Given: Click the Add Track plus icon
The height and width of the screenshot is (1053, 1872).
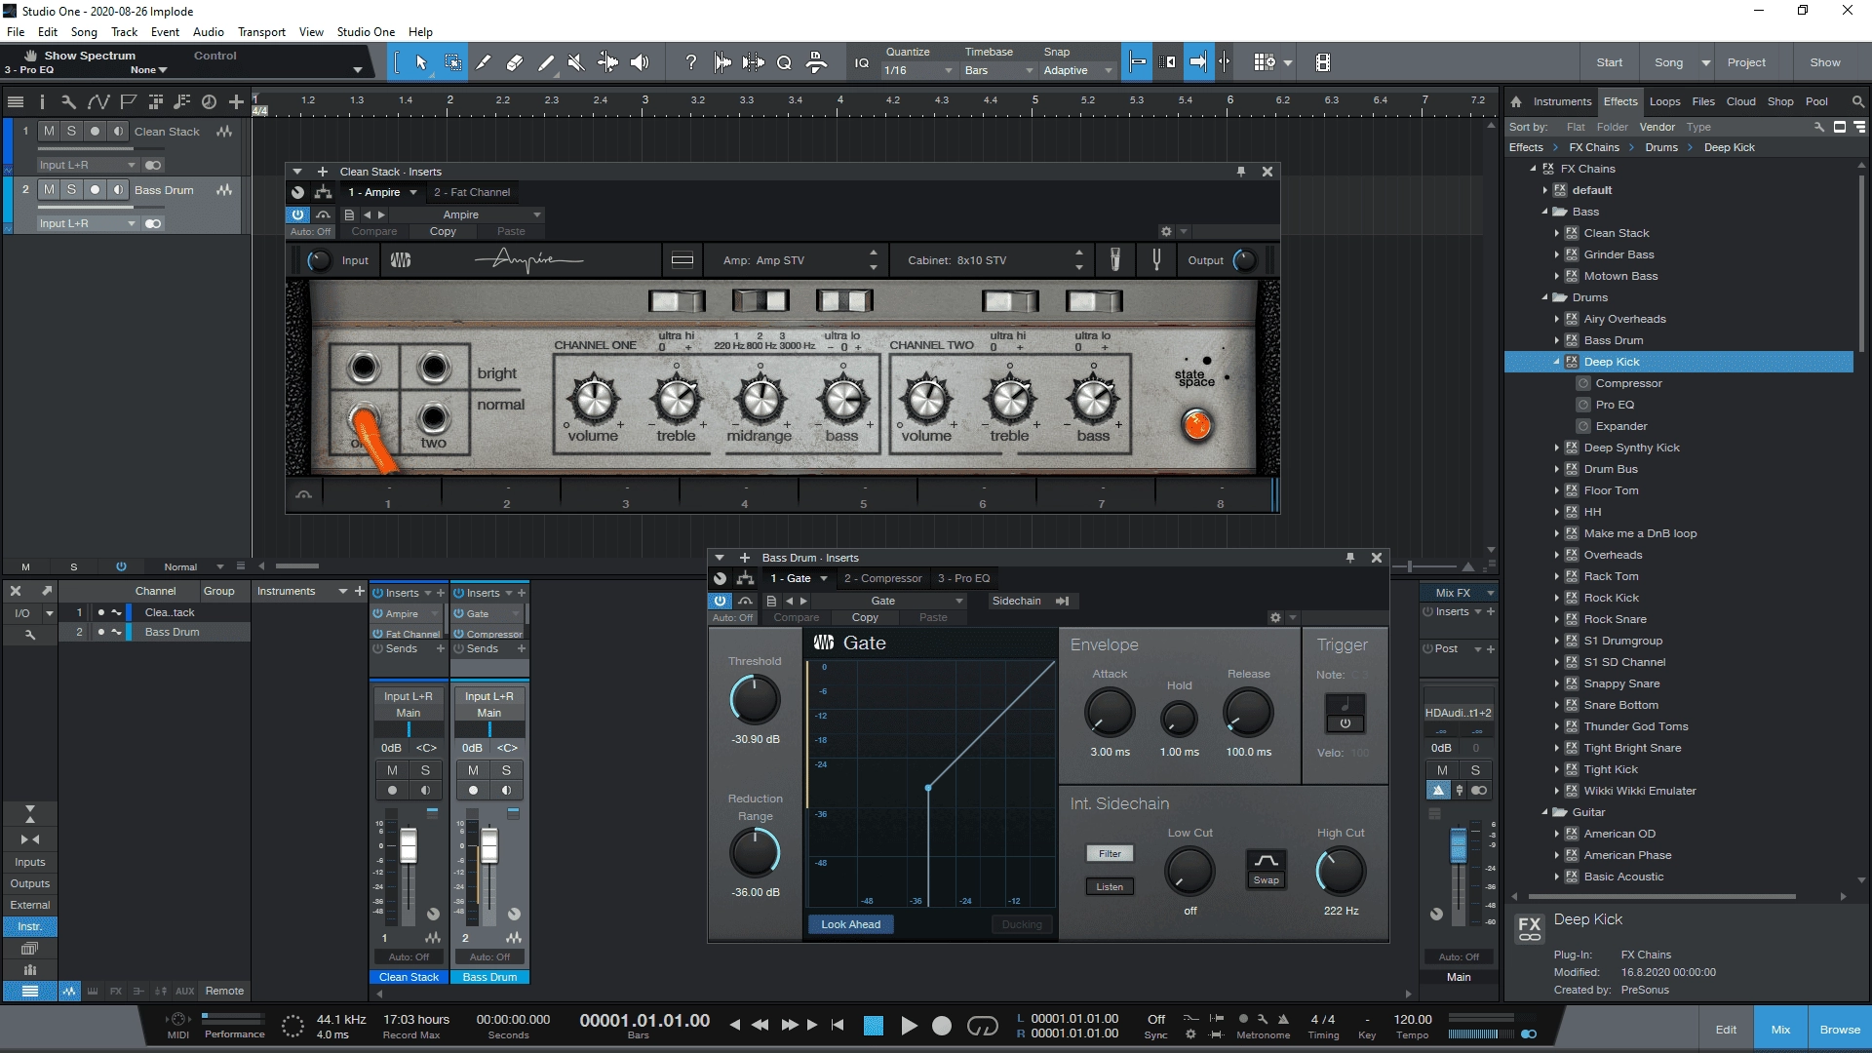Looking at the screenshot, I should [x=236, y=101].
